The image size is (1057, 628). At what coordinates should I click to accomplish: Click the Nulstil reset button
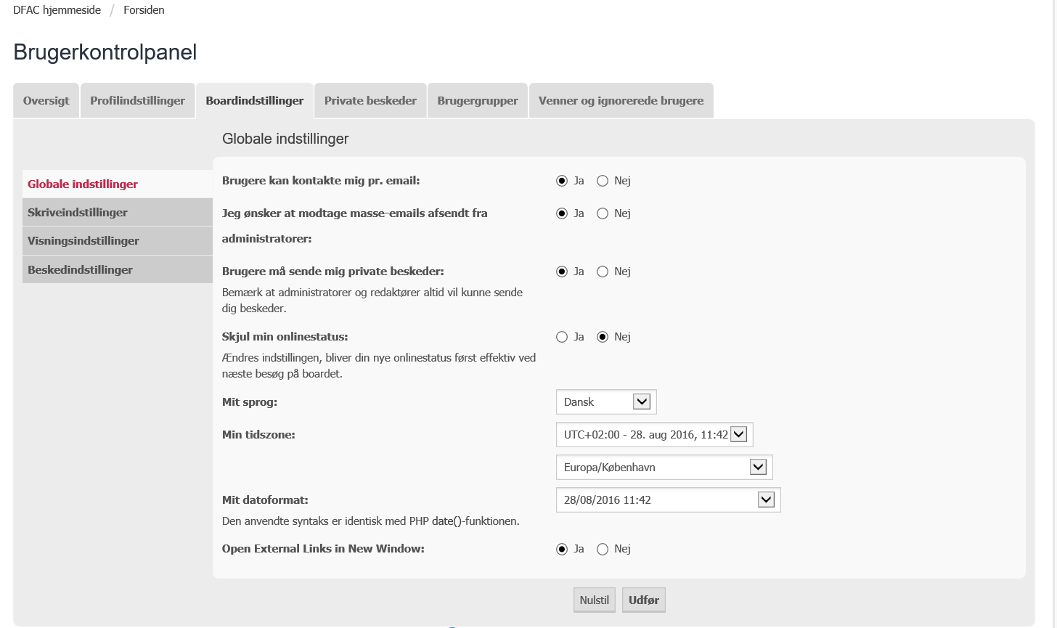point(595,600)
